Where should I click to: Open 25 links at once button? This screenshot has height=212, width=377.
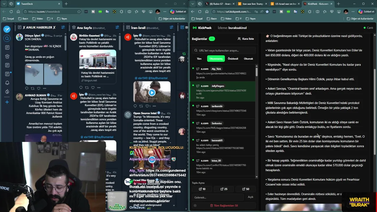(x=224, y=189)
